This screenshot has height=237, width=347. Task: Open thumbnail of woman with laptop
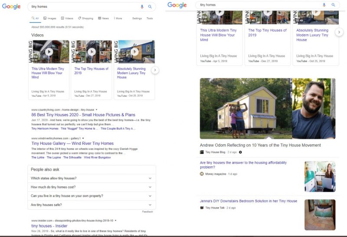(320, 176)
